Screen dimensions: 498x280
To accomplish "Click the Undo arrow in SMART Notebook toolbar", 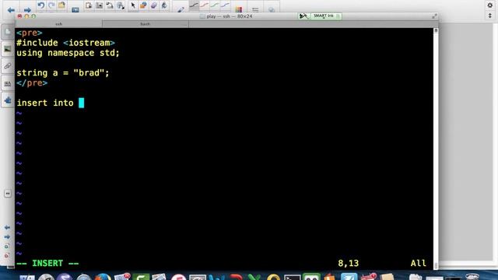I will click(41, 5).
